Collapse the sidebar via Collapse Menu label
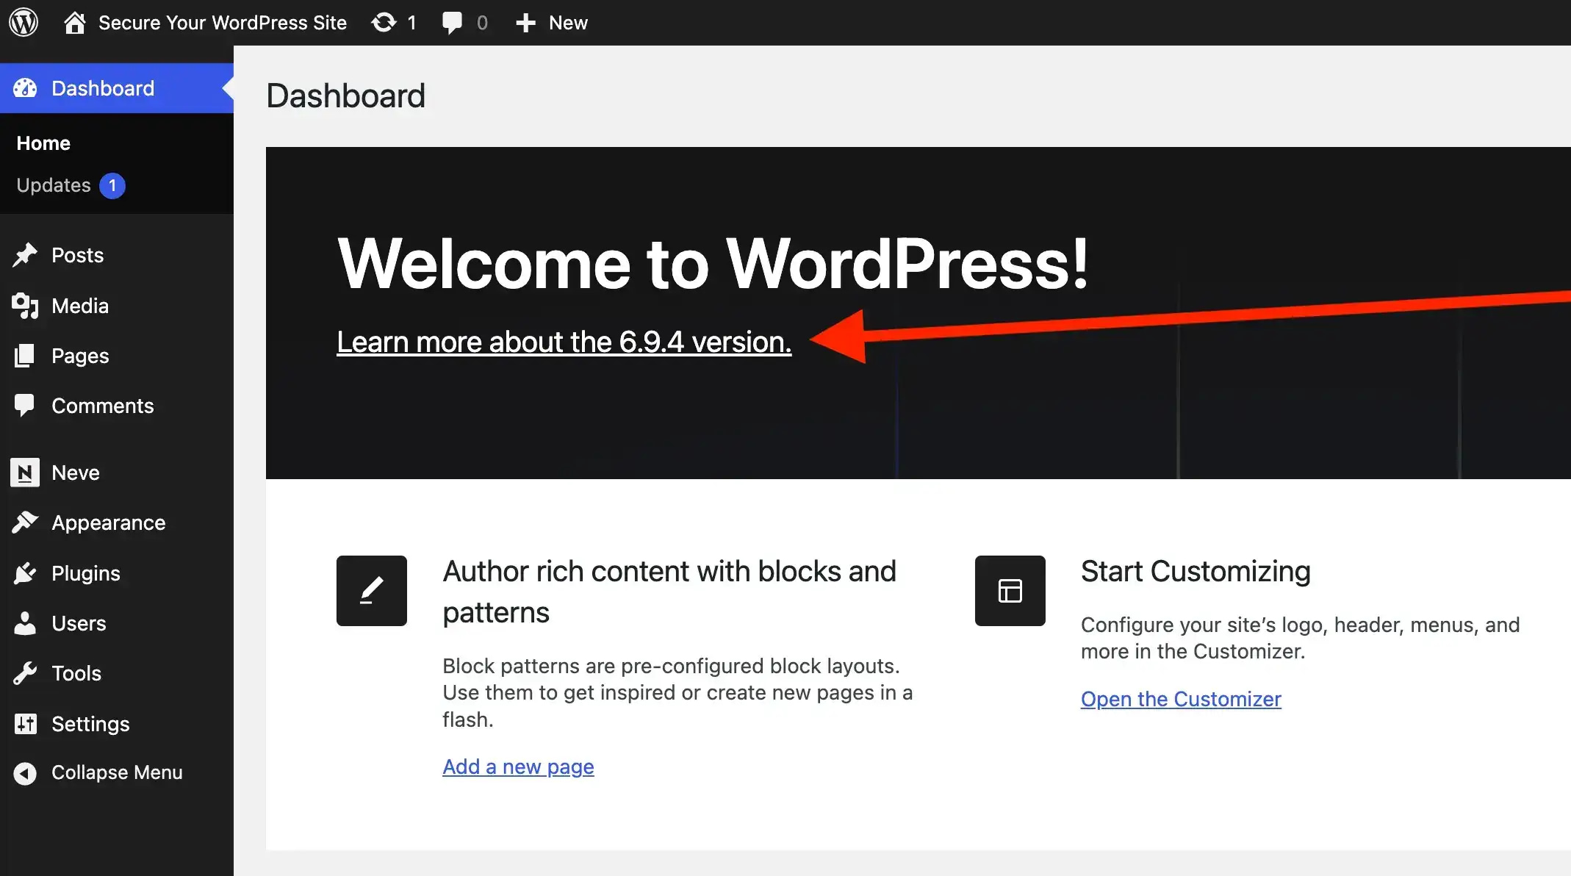The width and height of the screenshot is (1571, 876). pos(117,772)
